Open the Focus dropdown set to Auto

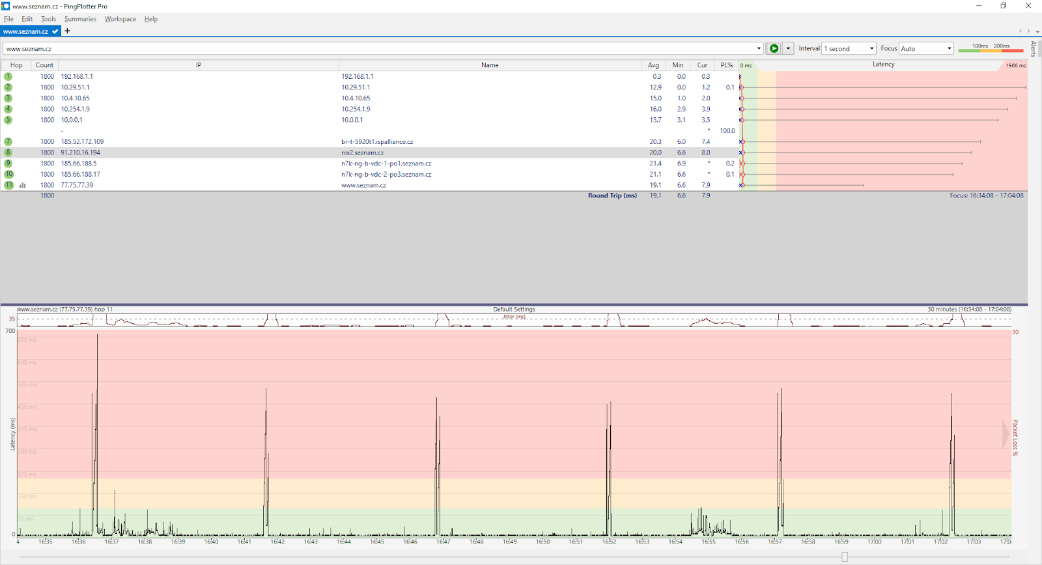tap(927, 48)
